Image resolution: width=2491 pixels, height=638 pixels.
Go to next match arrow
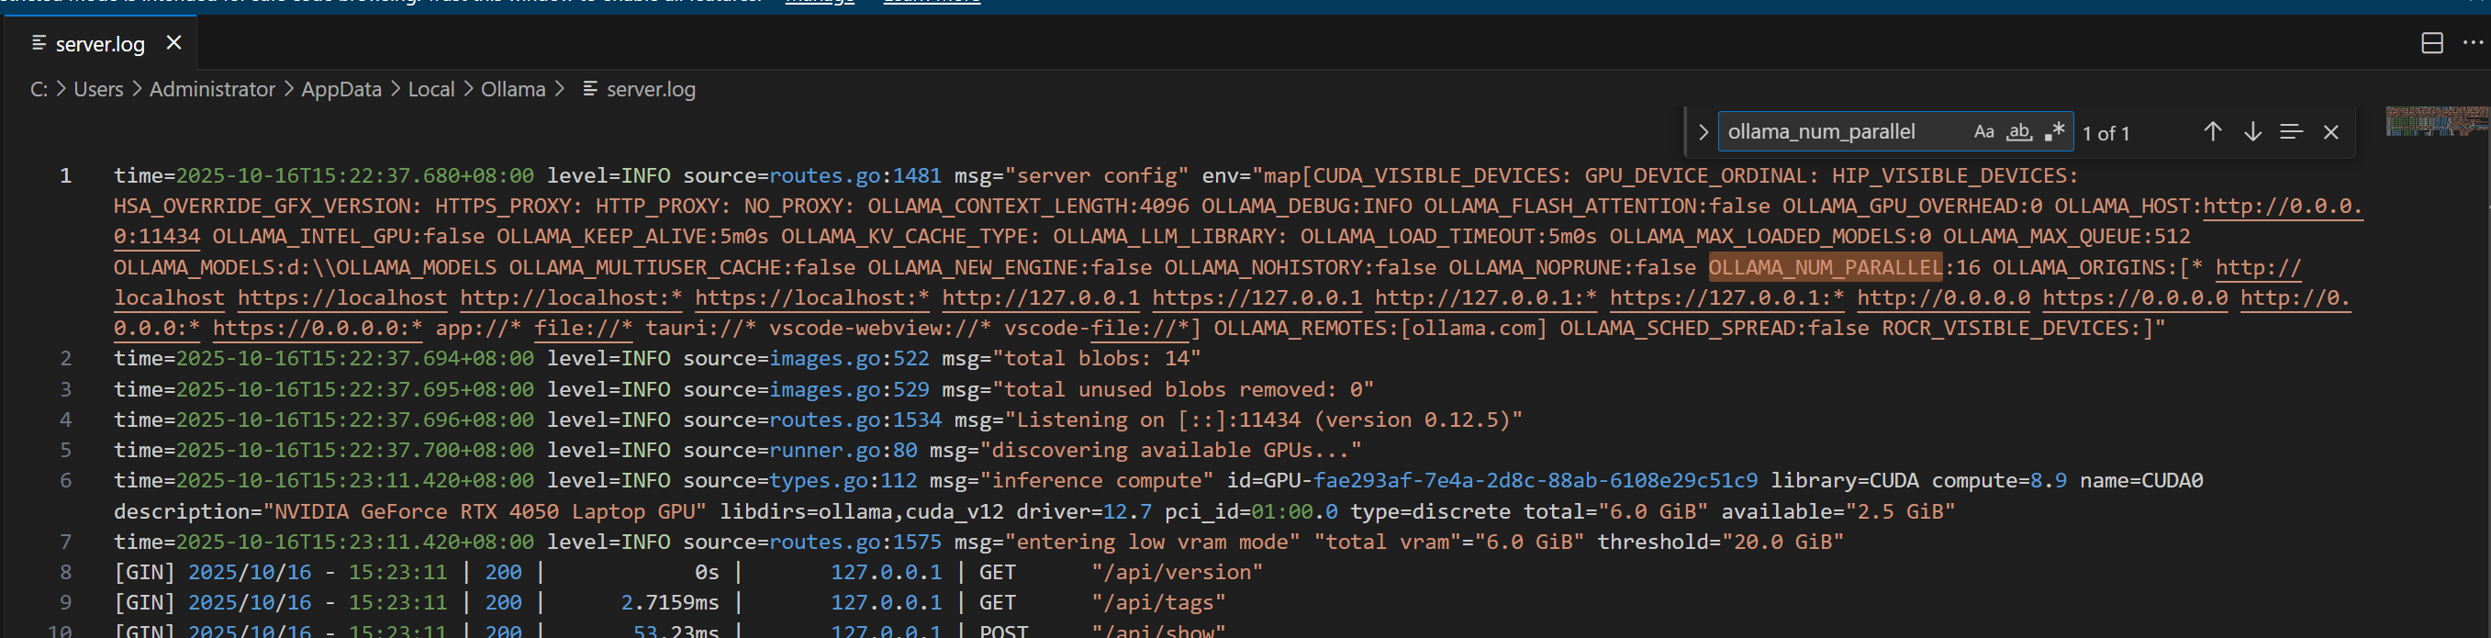tap(2252, 131)
